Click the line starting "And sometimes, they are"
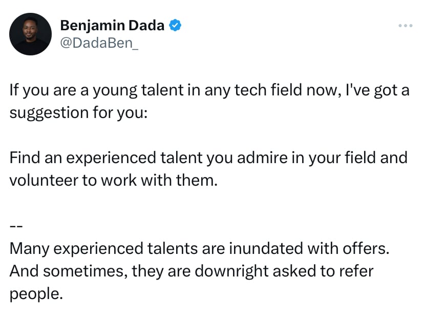Image resolution: width=424 pixels, height=317 pixels. (192, 270)
